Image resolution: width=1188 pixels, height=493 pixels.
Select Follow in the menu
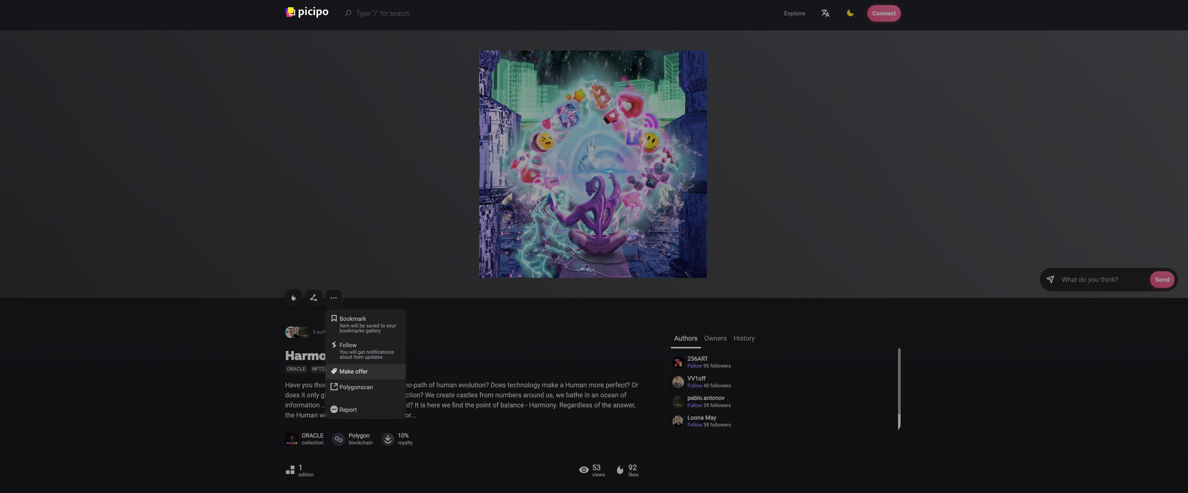pyautogui.click(x=365, y=351)
